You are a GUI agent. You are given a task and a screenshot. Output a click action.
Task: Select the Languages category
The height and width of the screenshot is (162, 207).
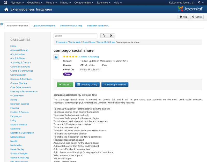point(16,116)
